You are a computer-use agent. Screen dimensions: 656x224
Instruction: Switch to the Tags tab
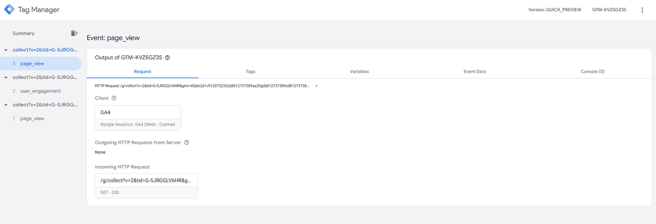[251, 72]
